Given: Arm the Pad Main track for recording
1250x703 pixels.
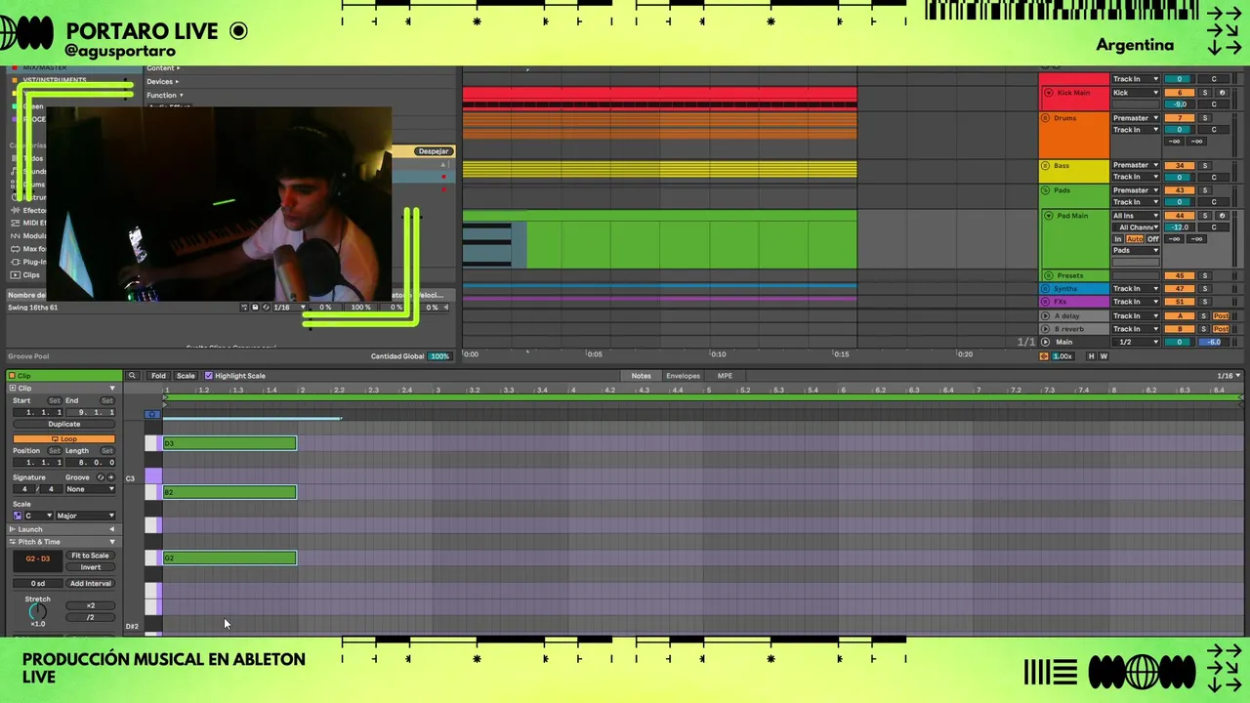Looking at the screenshot, I should [x=1222, y=216].
